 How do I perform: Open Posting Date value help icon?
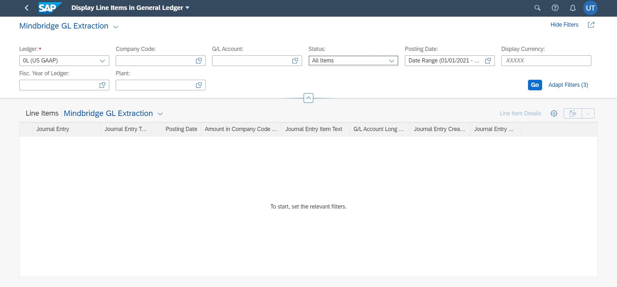pos(488,61)
